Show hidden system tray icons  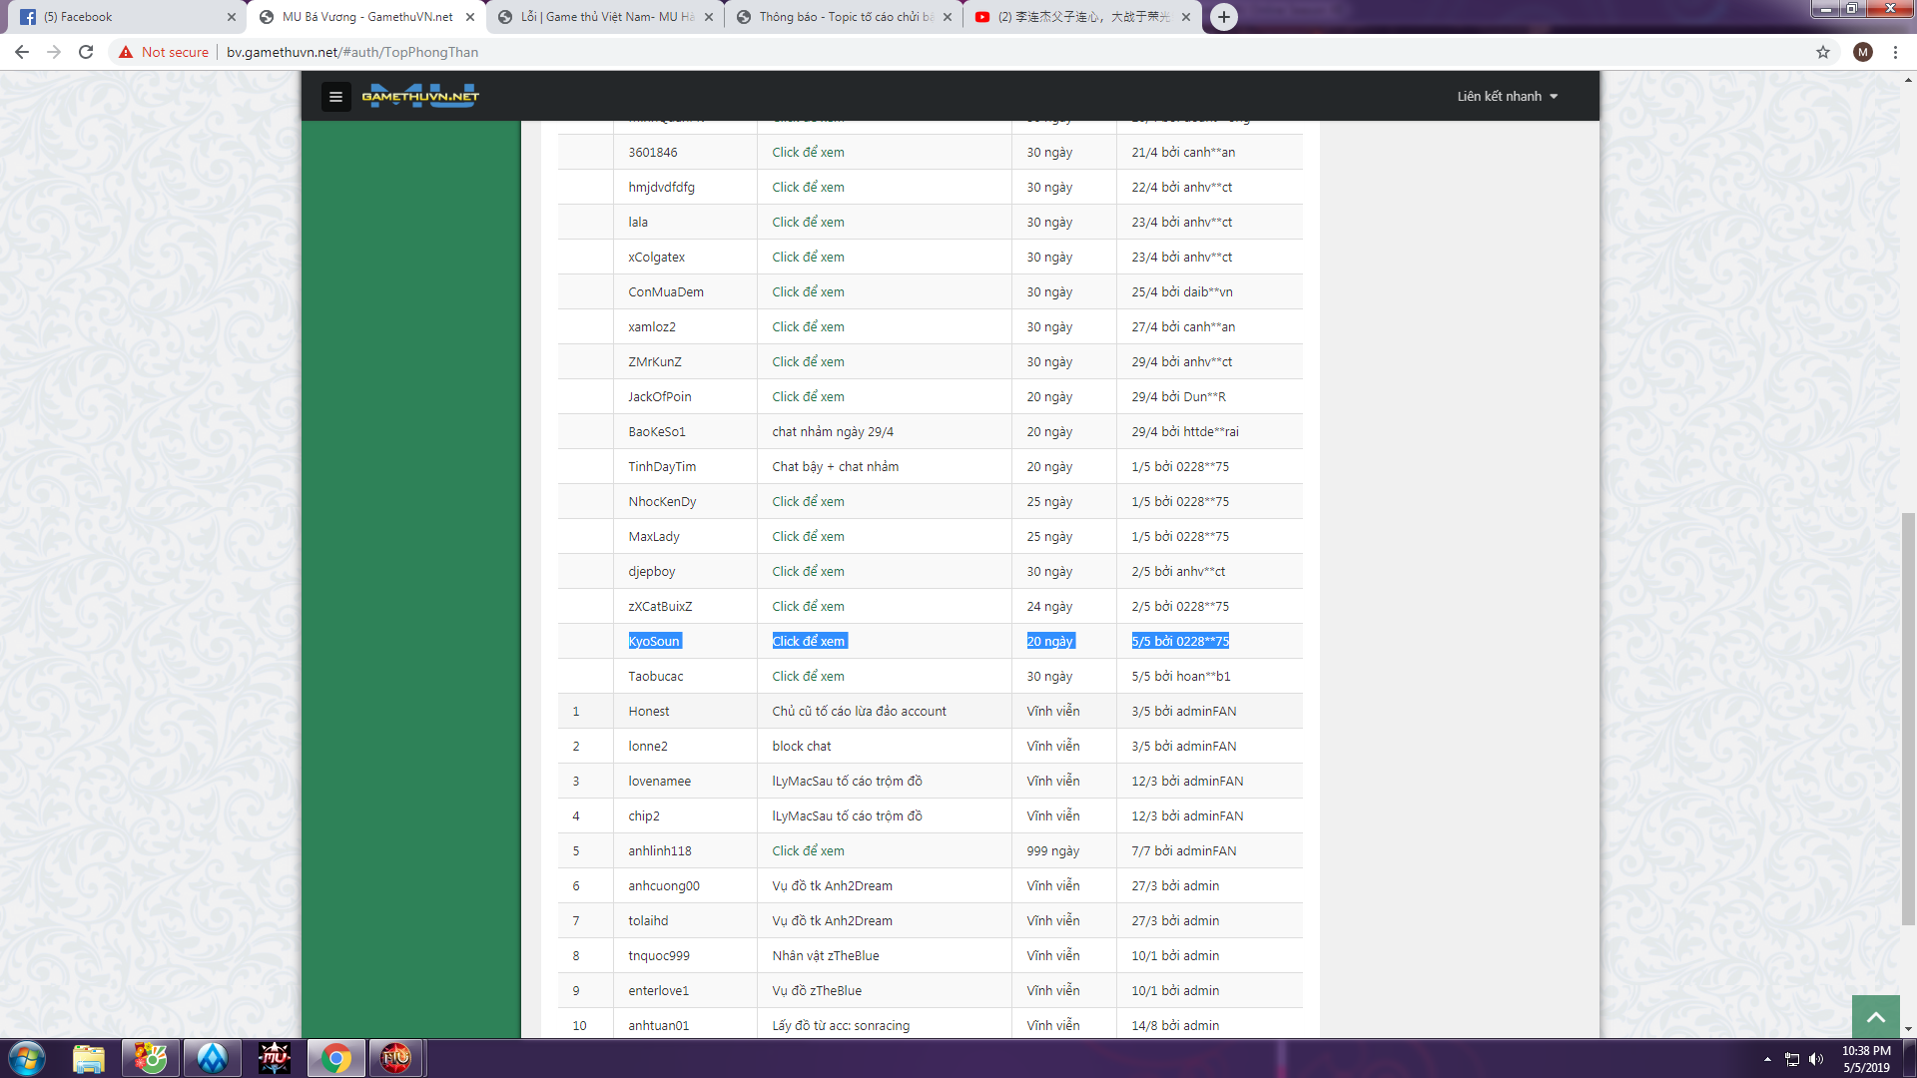(1767, 1059)
